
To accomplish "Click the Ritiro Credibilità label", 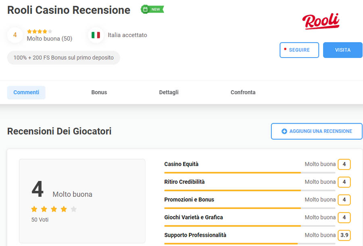I will point(184,182).
